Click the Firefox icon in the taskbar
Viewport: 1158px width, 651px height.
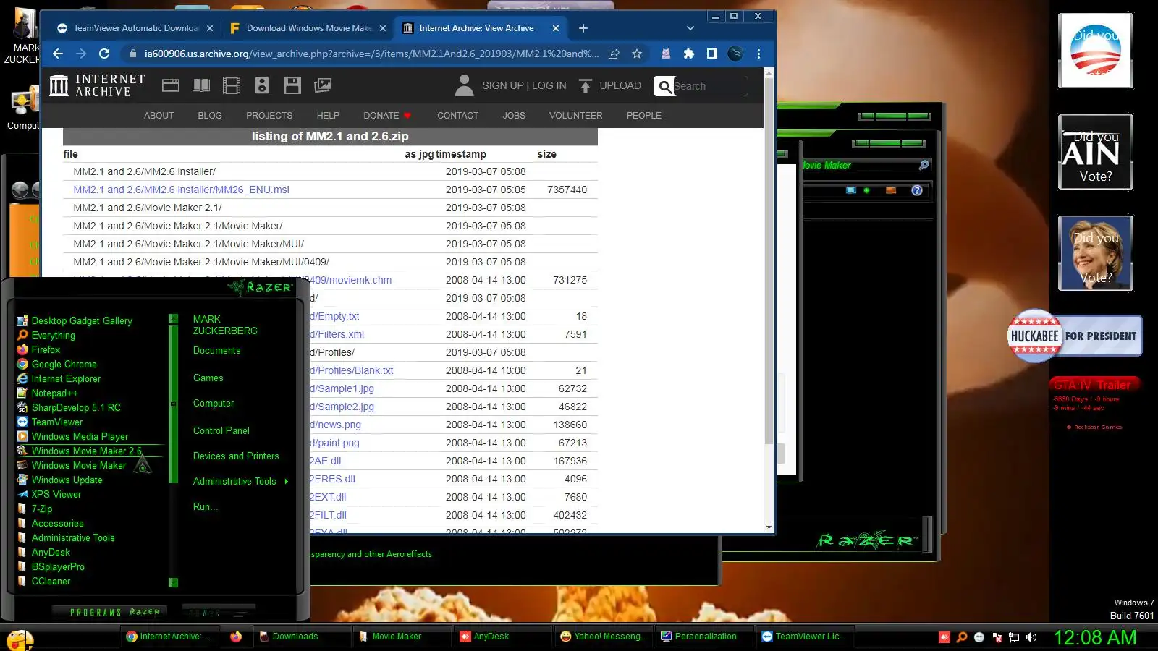236,637
